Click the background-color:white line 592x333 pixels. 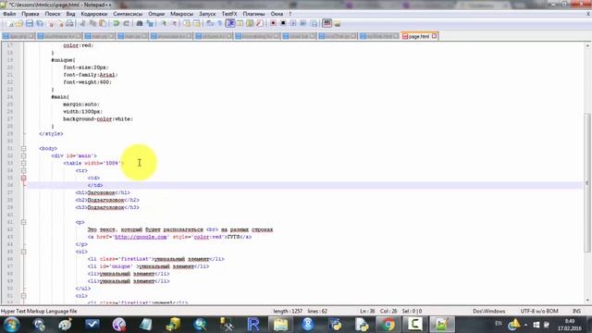pyautogui.click(x=98, y=119)
